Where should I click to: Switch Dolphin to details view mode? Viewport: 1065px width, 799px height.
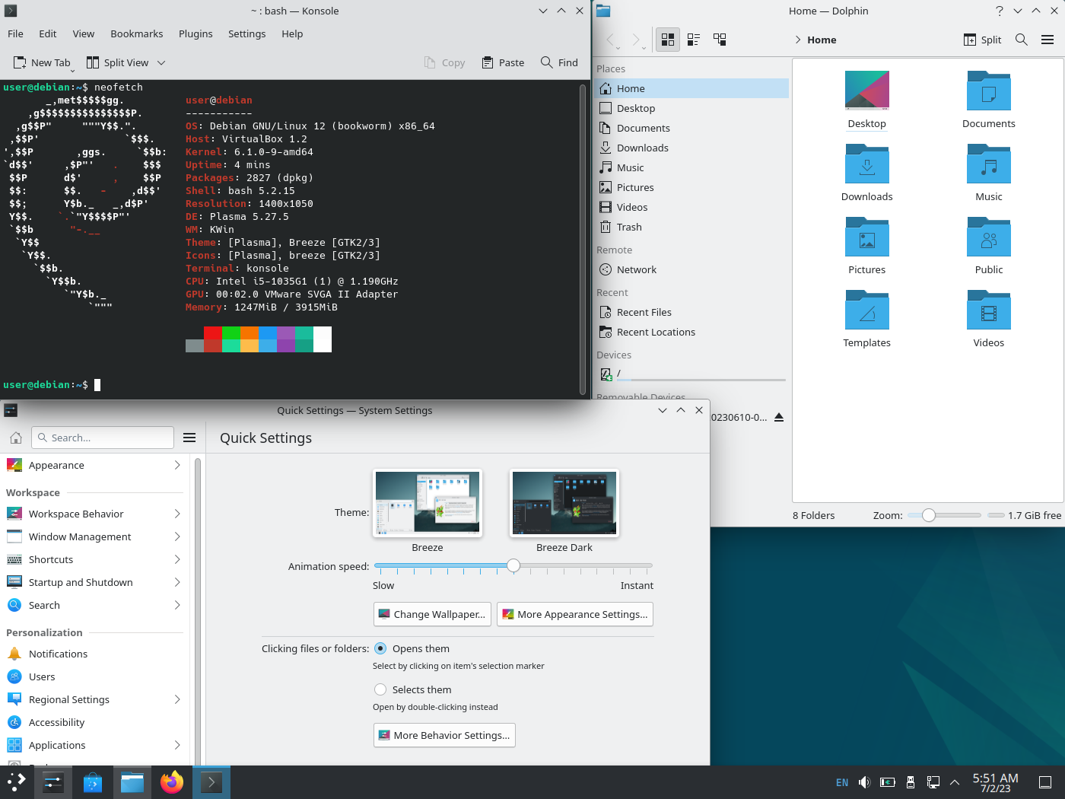point(693,40)
